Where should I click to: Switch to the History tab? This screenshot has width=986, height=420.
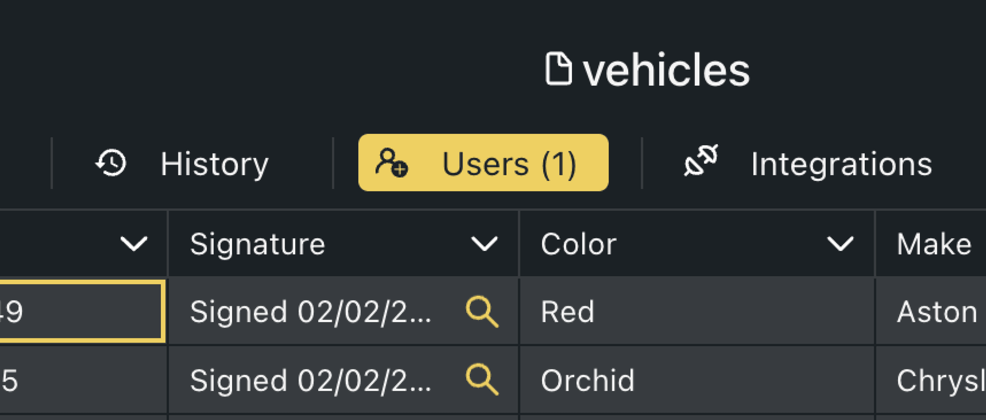tap(214, 164)
